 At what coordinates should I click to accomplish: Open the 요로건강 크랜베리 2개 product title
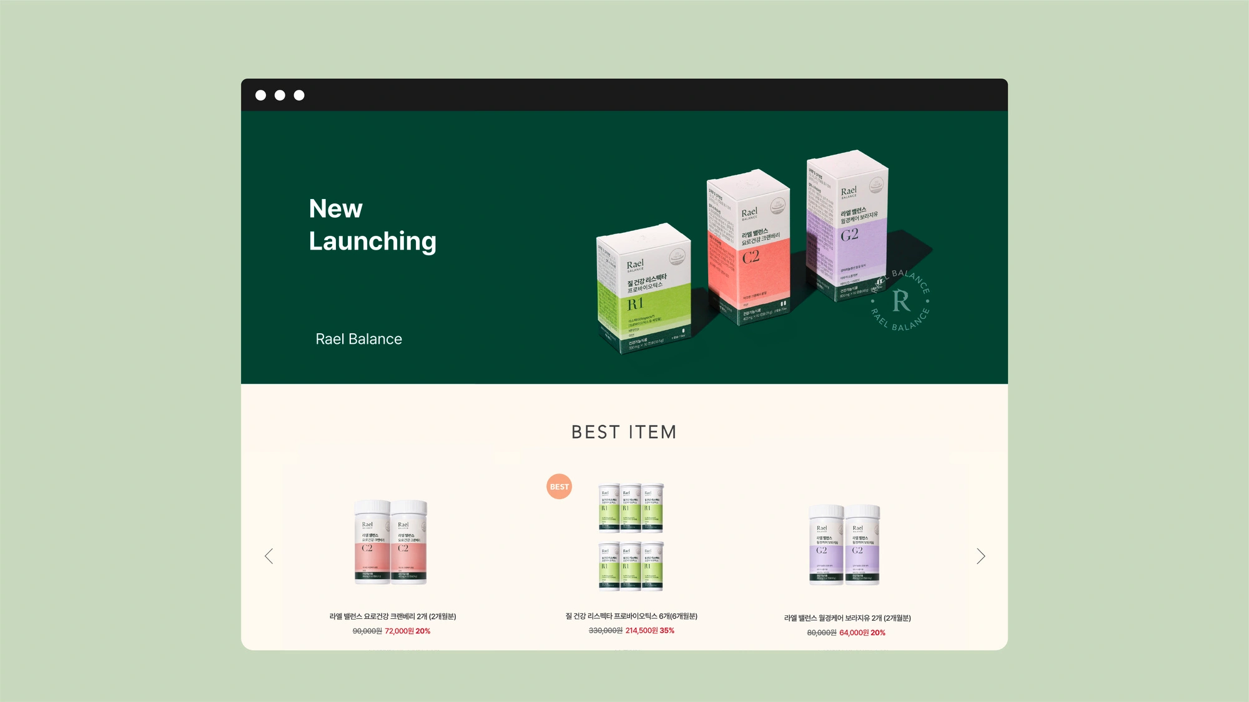click(393, 617)
